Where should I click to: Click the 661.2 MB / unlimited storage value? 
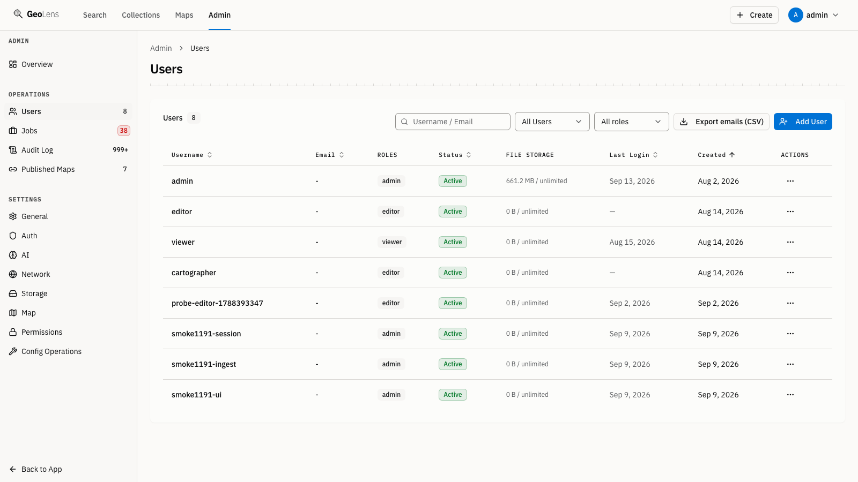coord(536,181)
